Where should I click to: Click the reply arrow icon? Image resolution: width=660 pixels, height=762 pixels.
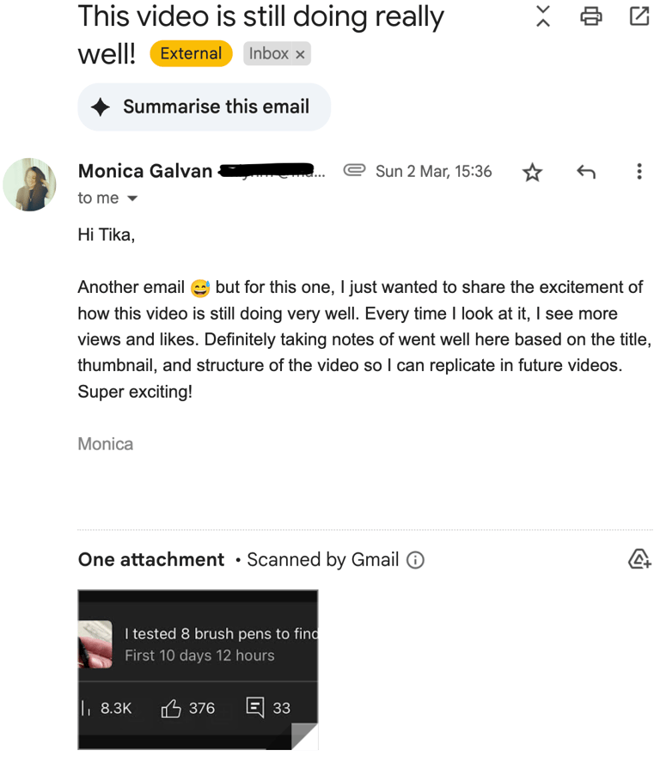click(586, 172)
